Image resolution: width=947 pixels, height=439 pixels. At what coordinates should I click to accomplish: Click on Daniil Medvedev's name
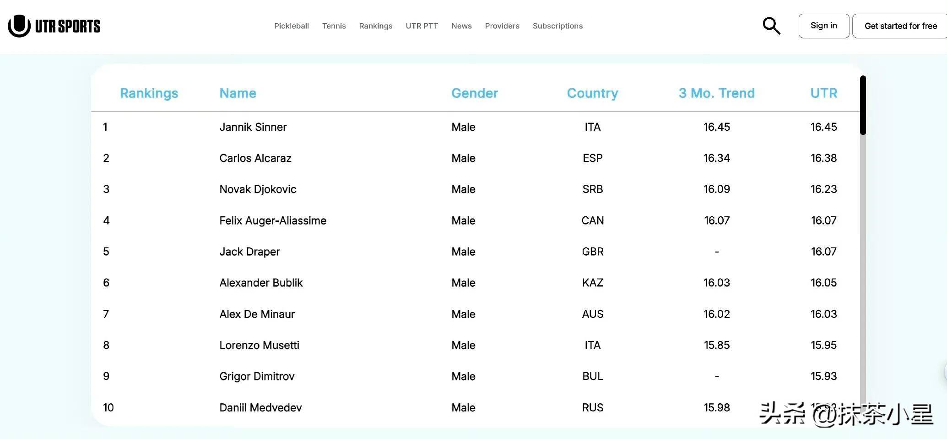[x=260, y=407]
